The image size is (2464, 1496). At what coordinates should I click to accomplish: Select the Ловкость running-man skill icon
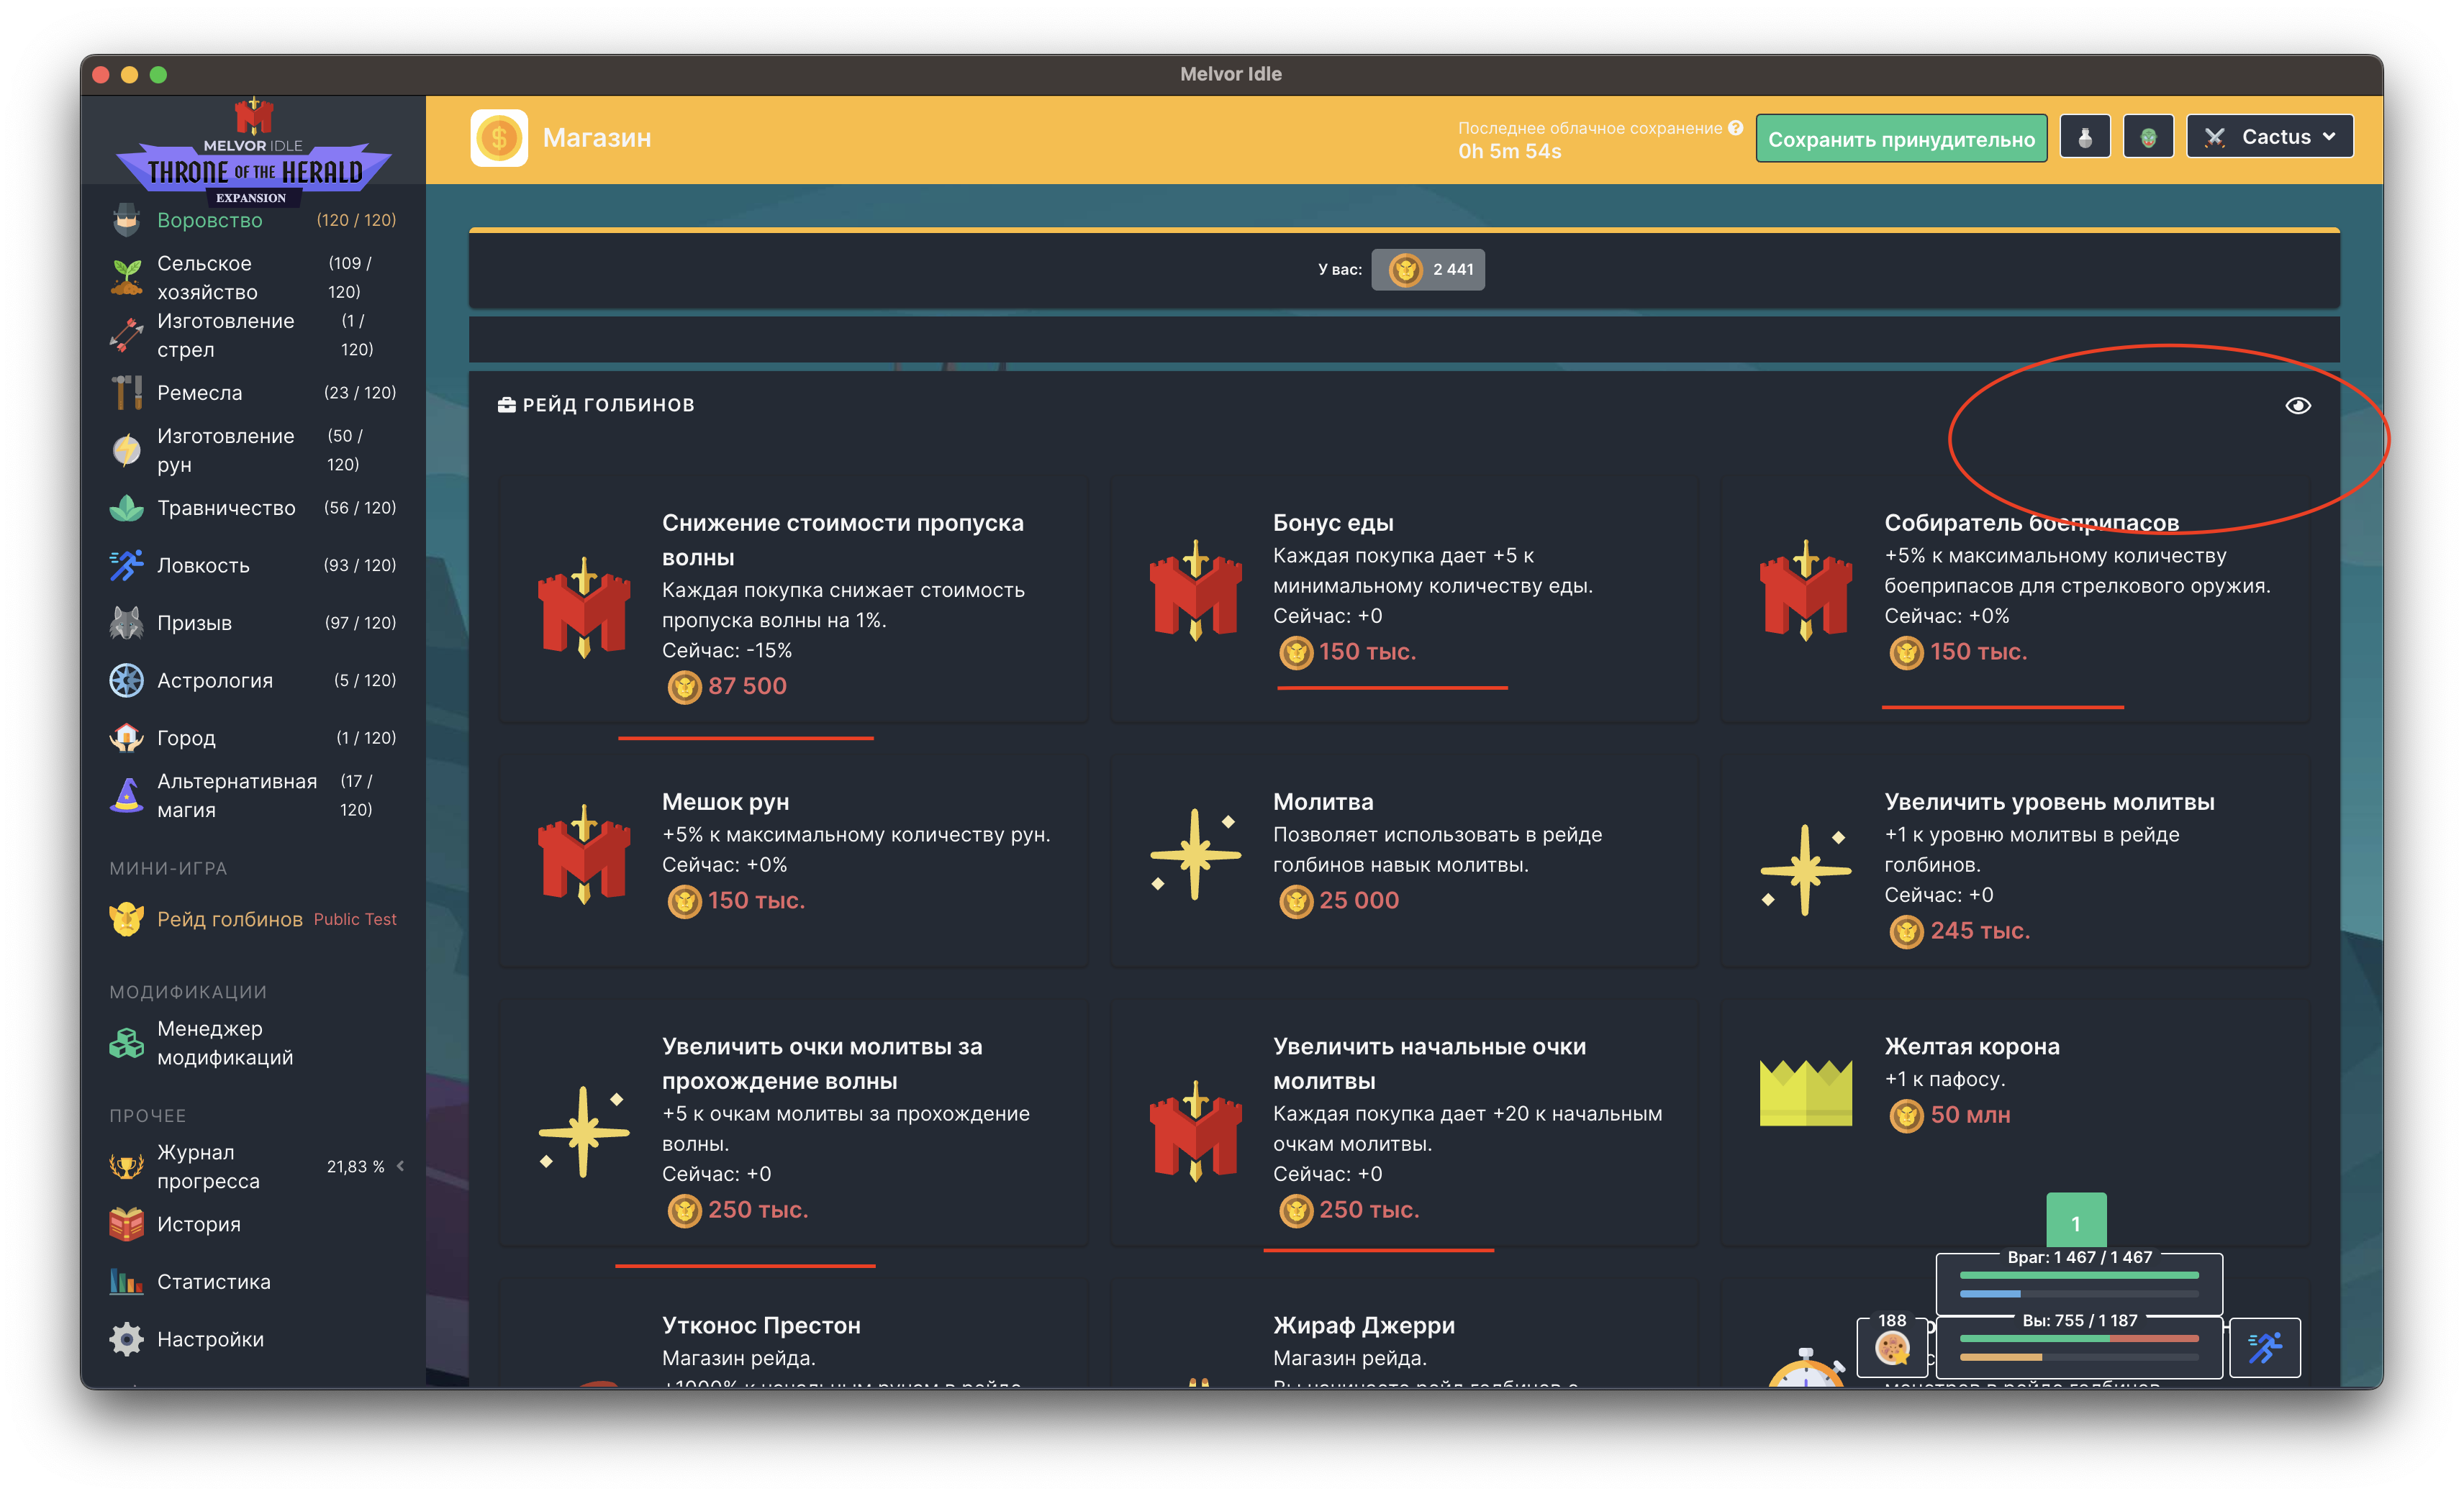pyautogui.click(x=126, y=565)
